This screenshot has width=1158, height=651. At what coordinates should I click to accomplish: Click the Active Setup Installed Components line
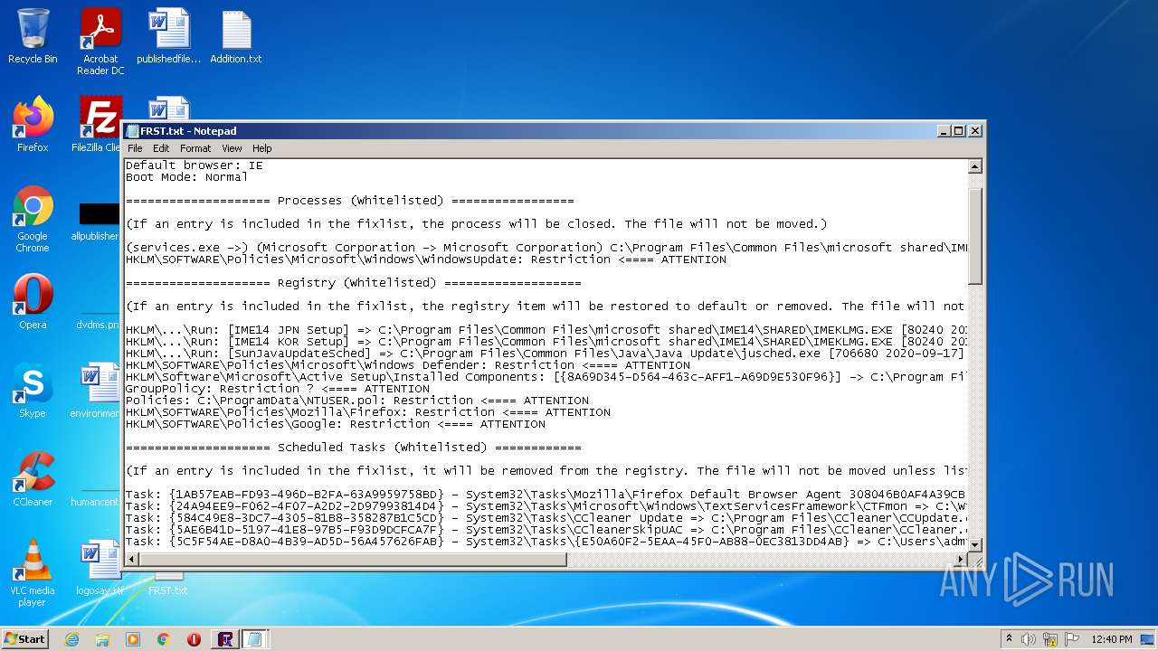click(546, 377)
